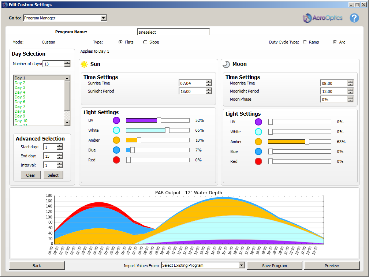Viewport: 369px width, 277px height.
Task: Select Day 9 in the day list
Action: pyautogui.click(x=39, y=116)
